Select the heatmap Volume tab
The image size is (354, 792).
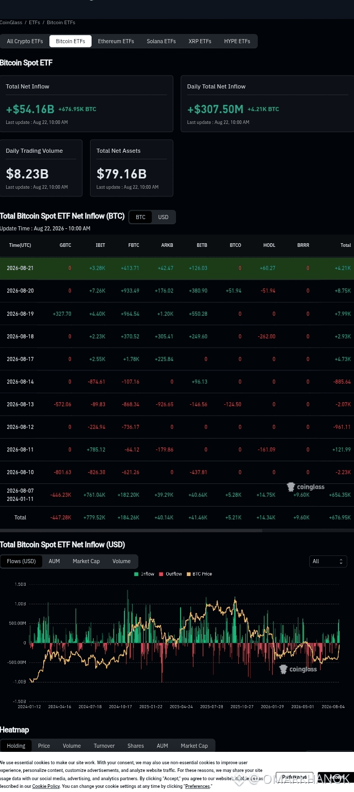click(x=72, y=746)
